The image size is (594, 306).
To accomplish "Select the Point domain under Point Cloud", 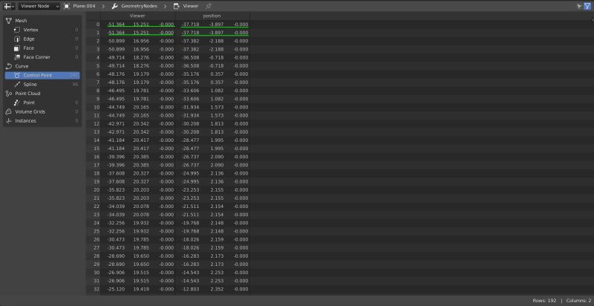I will [x=42, y=102].
